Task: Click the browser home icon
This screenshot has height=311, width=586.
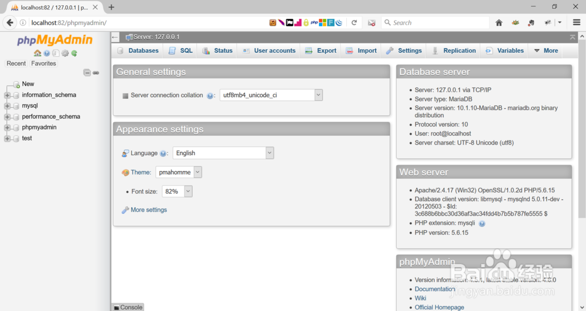Action: [499, 23]
